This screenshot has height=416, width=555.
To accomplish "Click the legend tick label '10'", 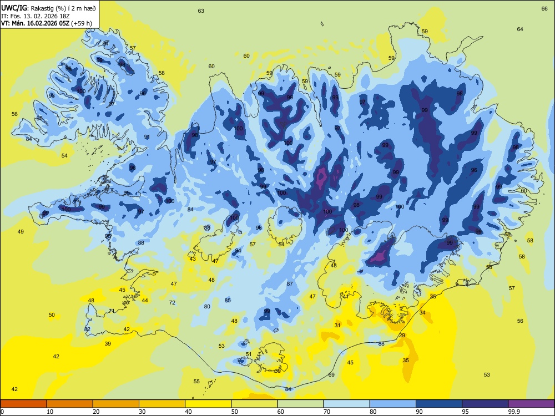I will coord(50,412).
